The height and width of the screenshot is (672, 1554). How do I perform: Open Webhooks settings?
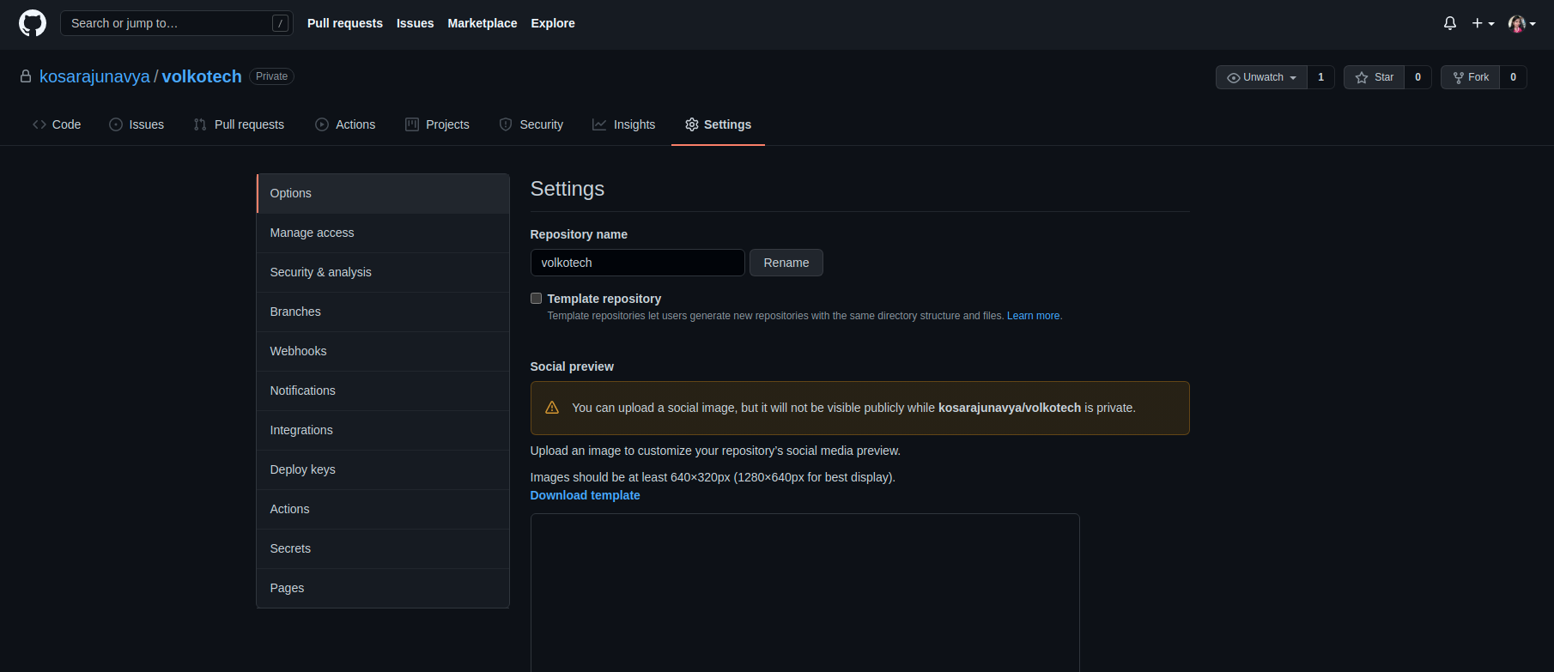383,351
